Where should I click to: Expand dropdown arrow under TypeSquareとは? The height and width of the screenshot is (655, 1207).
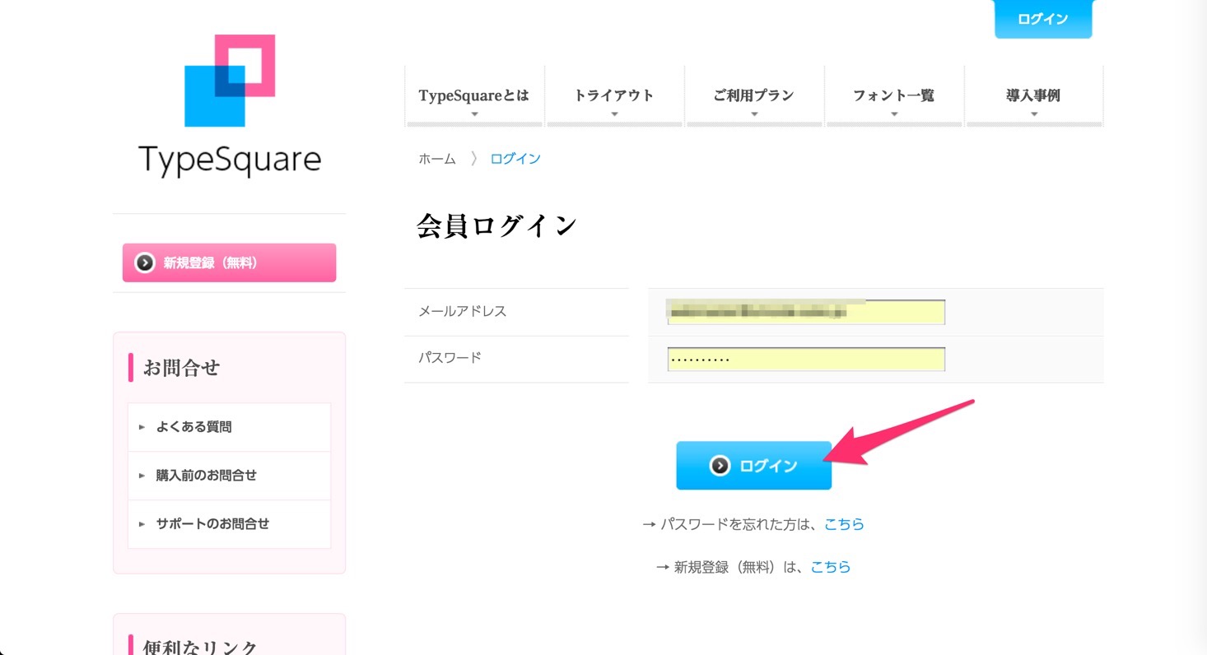pos(474,114)
